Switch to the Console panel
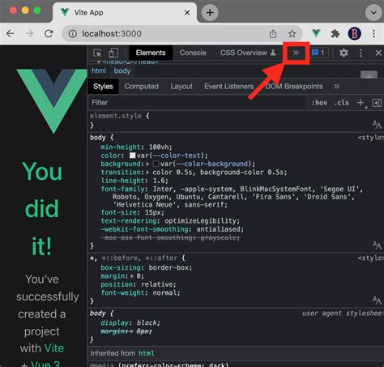 193,53
